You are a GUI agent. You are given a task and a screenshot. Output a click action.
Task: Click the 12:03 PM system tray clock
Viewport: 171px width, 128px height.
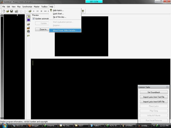(x=164, y=126)
